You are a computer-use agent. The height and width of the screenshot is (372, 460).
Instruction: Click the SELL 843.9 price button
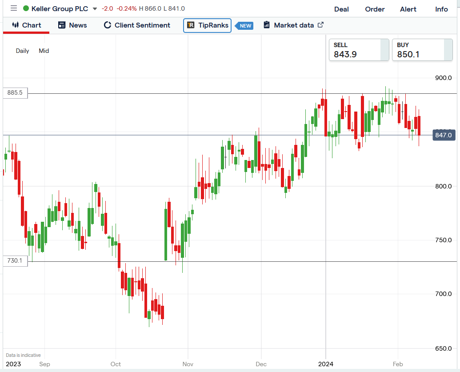tap(359, 50)
